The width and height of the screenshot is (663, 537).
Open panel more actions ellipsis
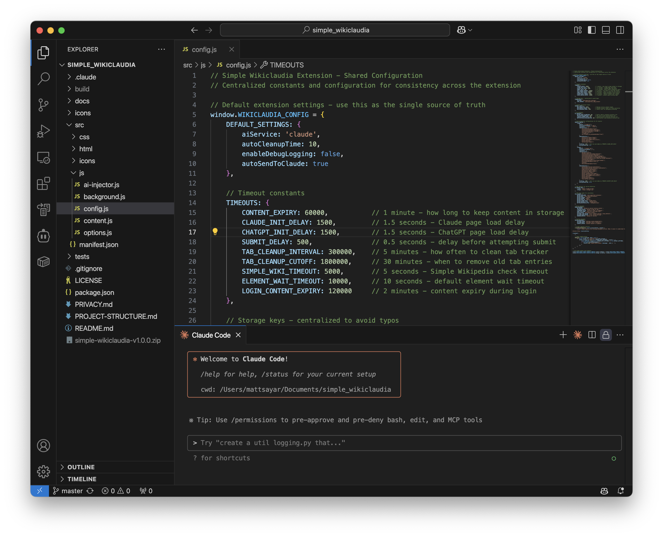coord(620,335)
